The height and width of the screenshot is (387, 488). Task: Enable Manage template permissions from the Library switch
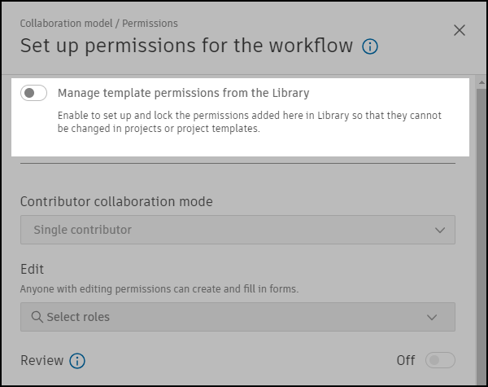click(34, 93)
